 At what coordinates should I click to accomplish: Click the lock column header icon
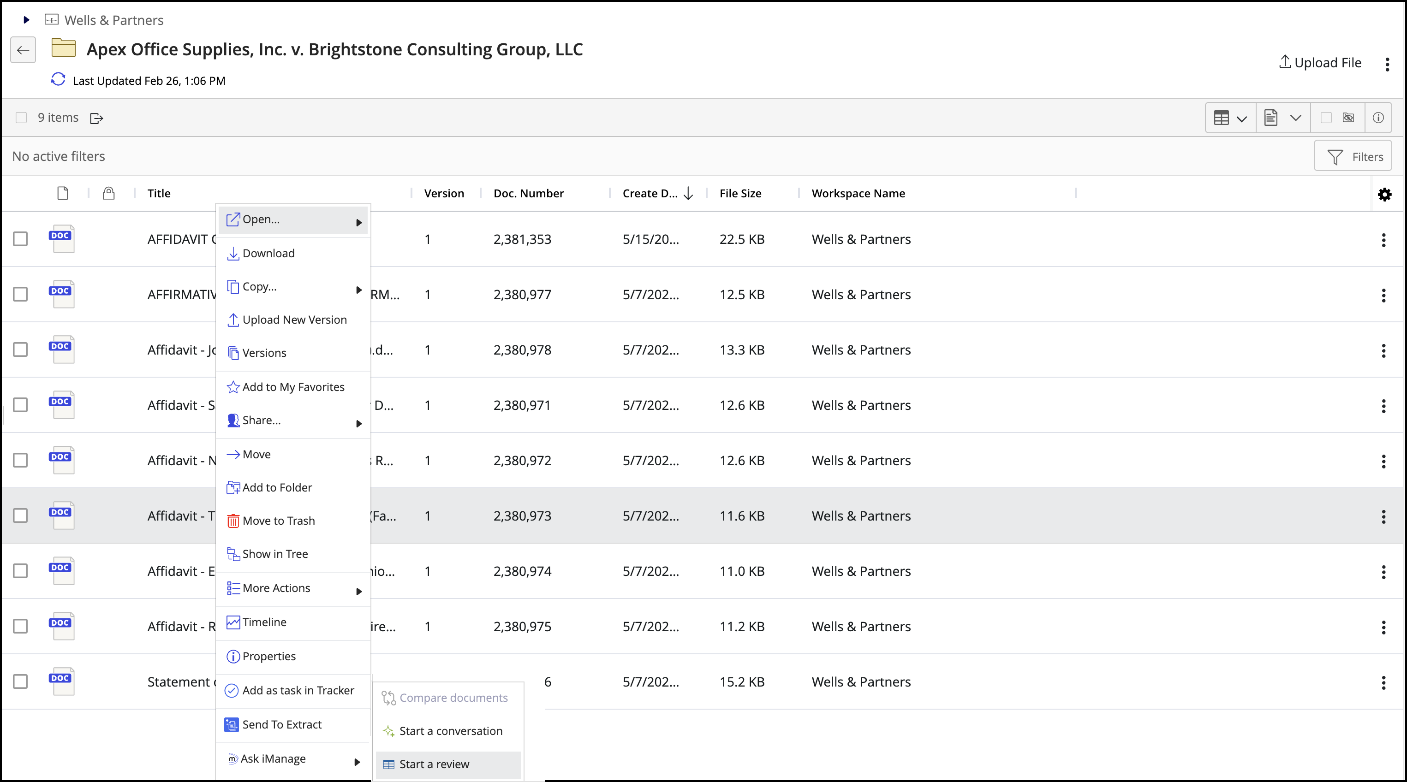click(x=109, y=193)
